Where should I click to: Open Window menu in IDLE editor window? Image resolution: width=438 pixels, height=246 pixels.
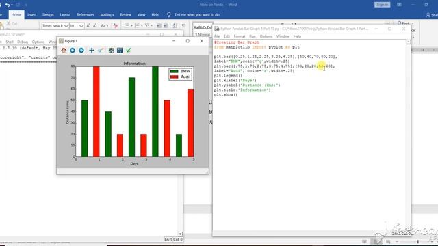[283, 36]
